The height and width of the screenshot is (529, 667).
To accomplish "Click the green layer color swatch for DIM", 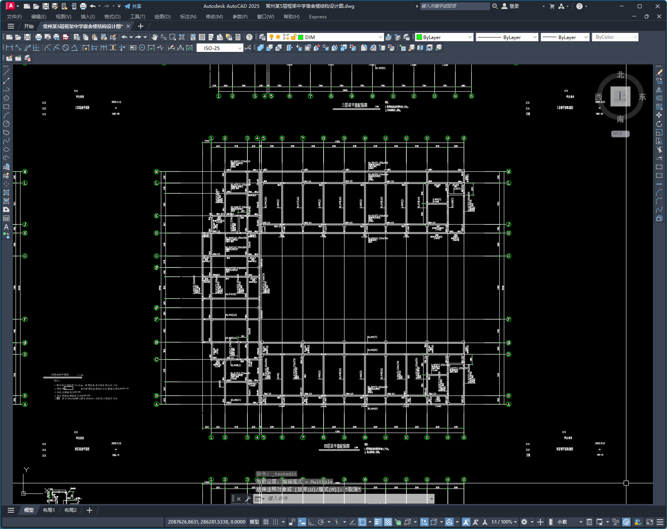I will [x=301, y=37].
